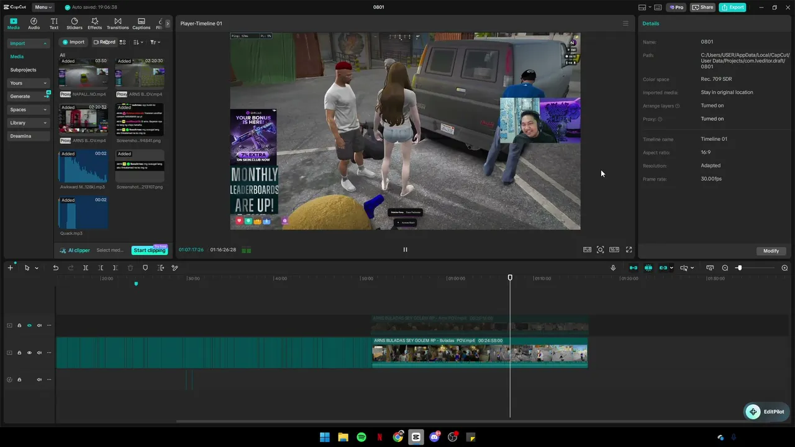Click the magic wand edit tool icon
795x447 pixels.
[x=175, y=268]
